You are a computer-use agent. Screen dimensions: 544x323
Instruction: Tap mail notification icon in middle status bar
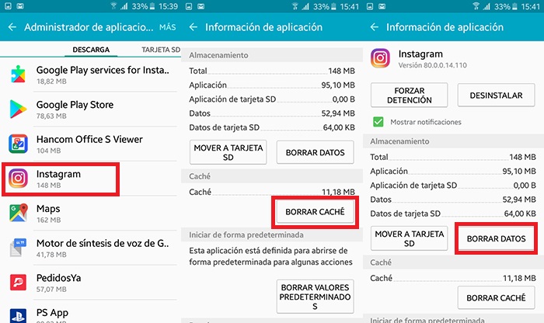coord(201,6)
